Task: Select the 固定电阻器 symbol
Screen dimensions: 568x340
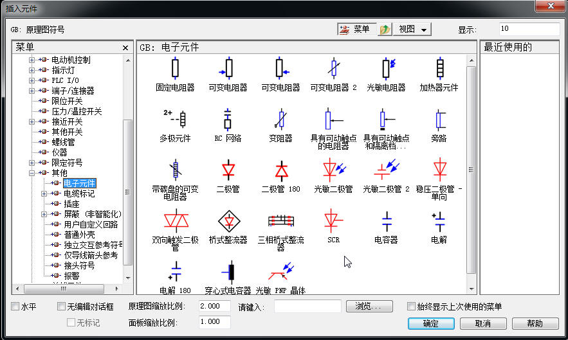Action: point(175,68)
